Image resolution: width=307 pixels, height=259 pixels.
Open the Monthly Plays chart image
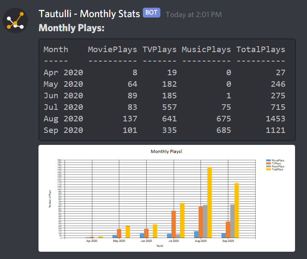pos(167,198)
